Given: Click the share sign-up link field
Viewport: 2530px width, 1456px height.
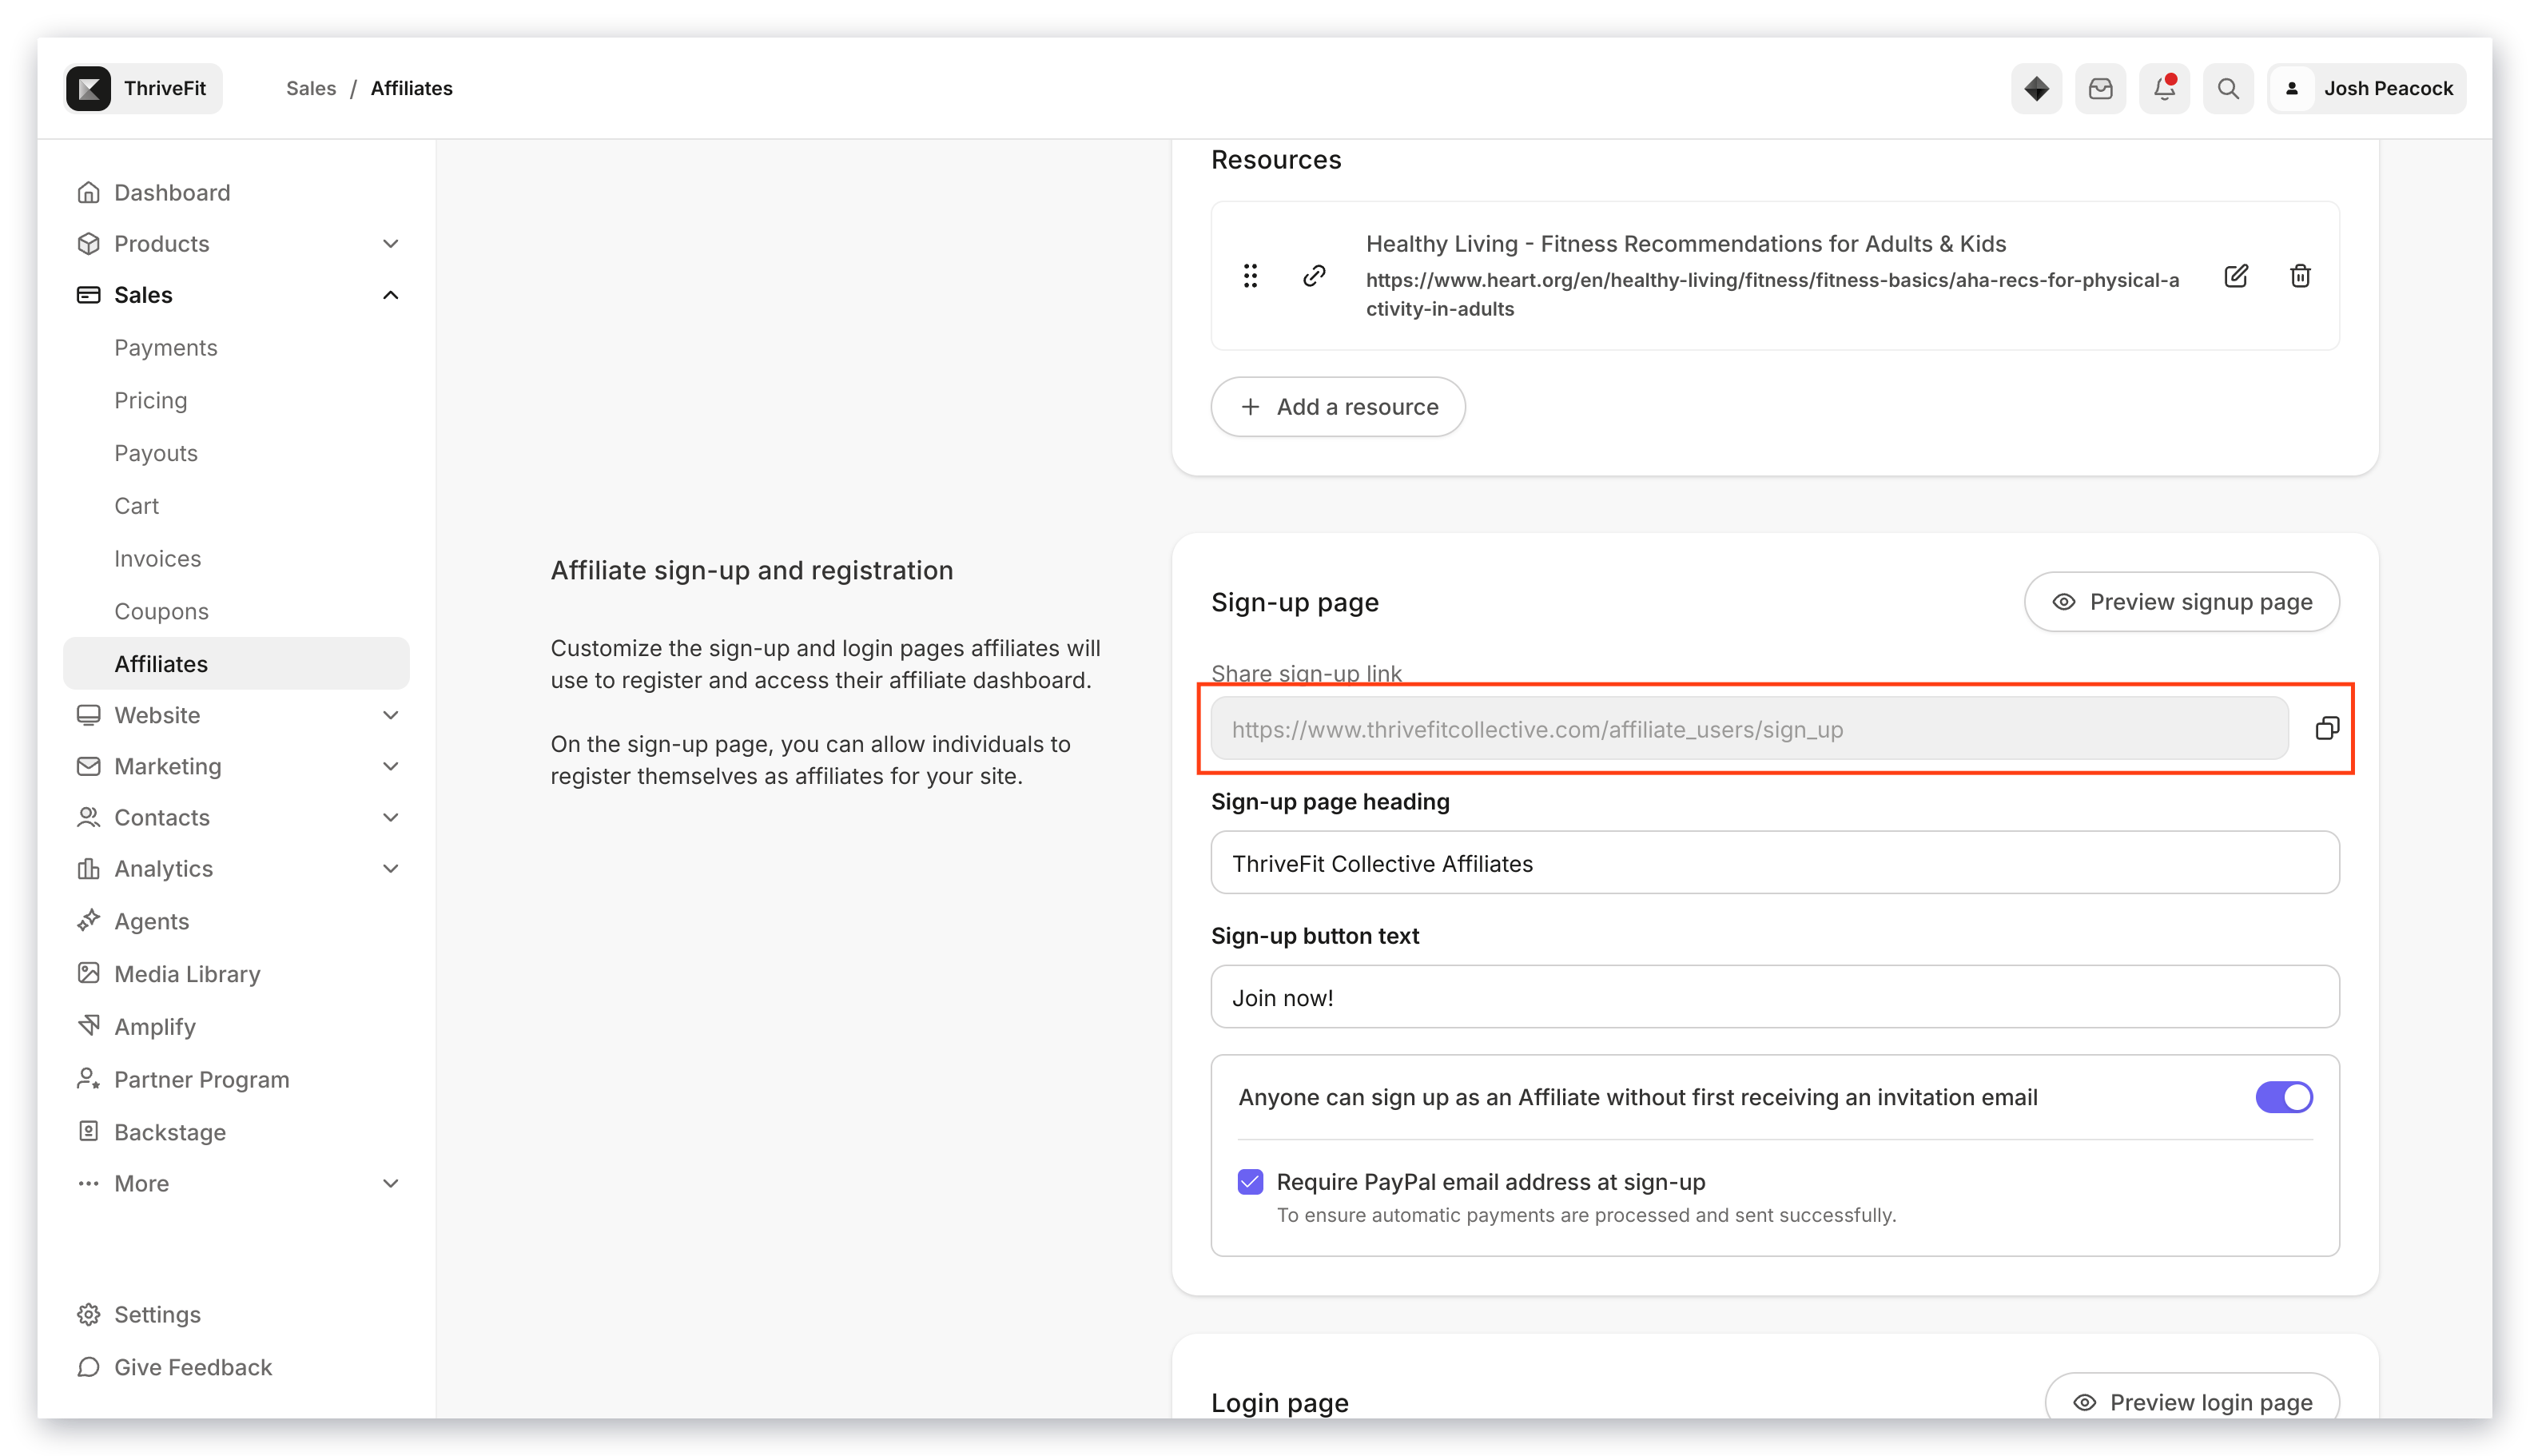Looking at the screenshot, I should point(1749,729).
